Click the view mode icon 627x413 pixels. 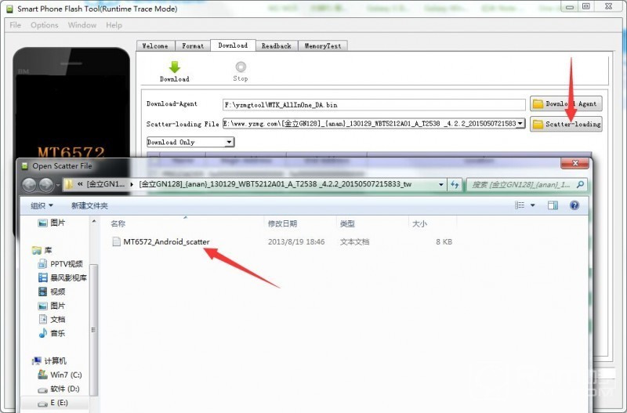520,205
